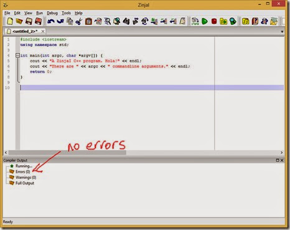290x230 pixels.
Task: Click the Debug bug icon
Action: [x=233, y=21]
